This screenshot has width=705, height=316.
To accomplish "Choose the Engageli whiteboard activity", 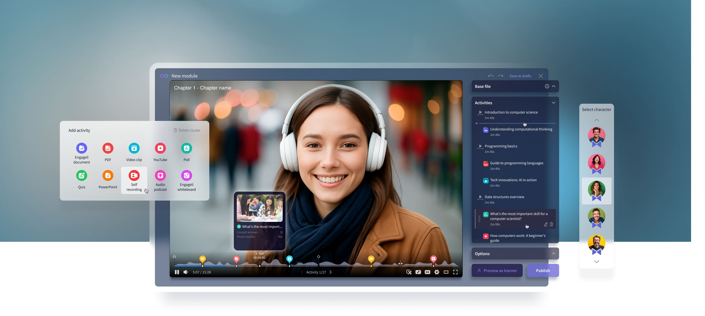I will click(186, 175).
